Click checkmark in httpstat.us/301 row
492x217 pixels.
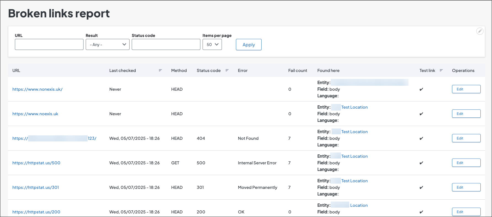[421, 187]
